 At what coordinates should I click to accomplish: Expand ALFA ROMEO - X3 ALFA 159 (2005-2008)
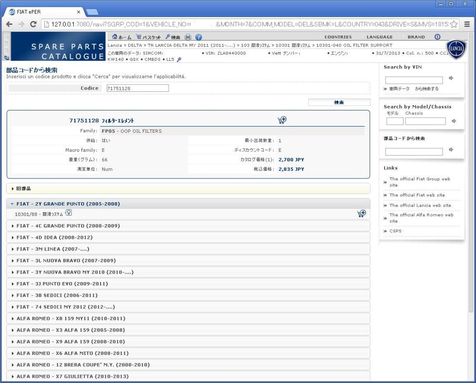tap(188, 330)
